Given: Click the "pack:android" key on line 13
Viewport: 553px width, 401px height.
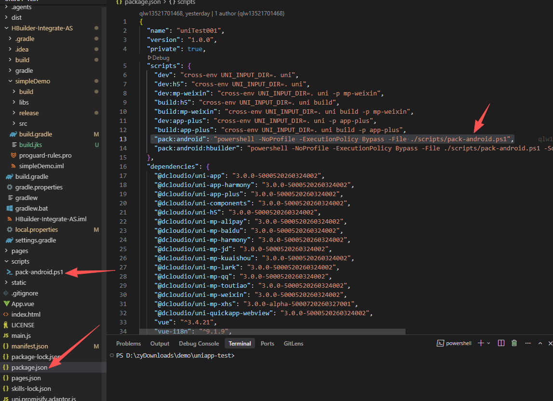Looking at the screenshot, I should tap(180, 139).
